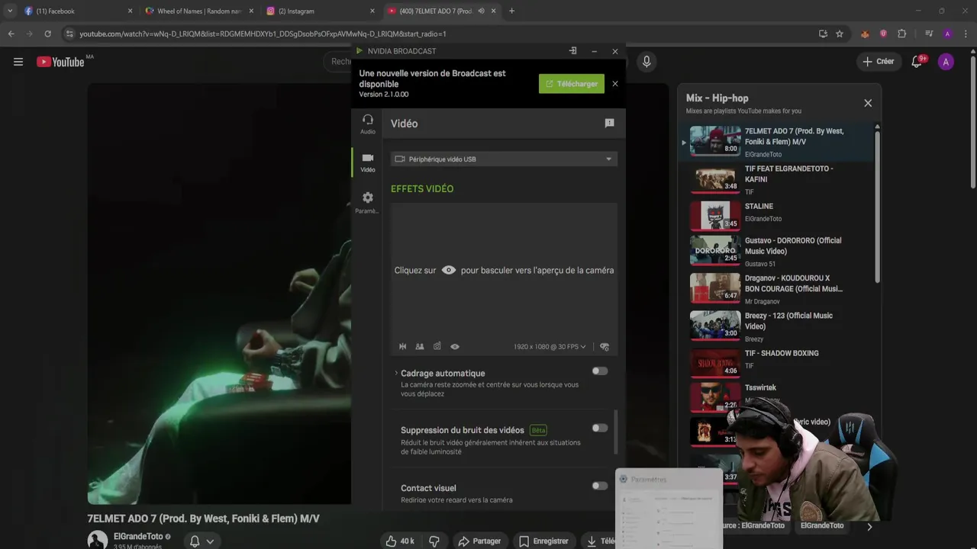This screenshot has height=549, width=977.
Task: Open the MetaMask fox extension
Action: [x=865, y=34]
